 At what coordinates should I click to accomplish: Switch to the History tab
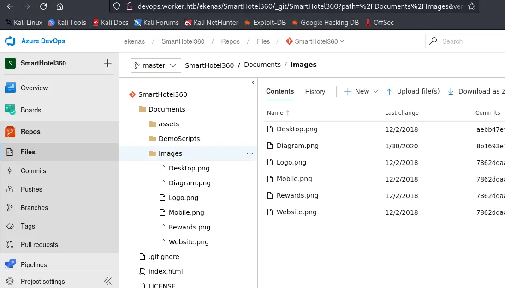pos(315,92)
